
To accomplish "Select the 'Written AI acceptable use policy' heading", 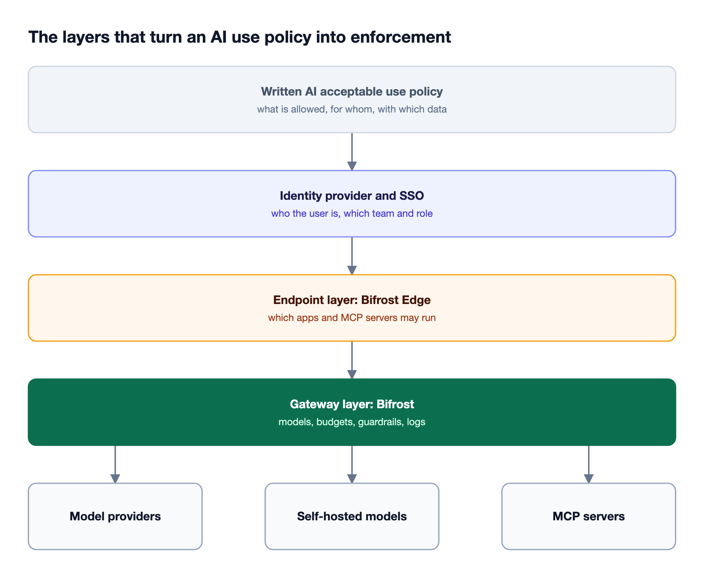I will coord(352,92).
